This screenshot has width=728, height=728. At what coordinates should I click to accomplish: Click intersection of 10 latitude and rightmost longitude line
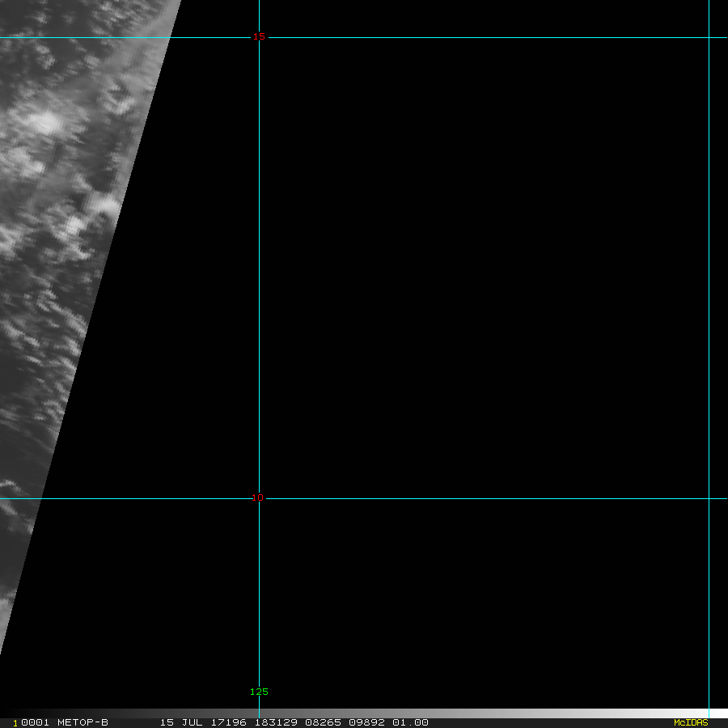709,498
